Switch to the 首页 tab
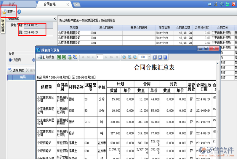This screenshot has height=160, width=237. tap(12, 4)
